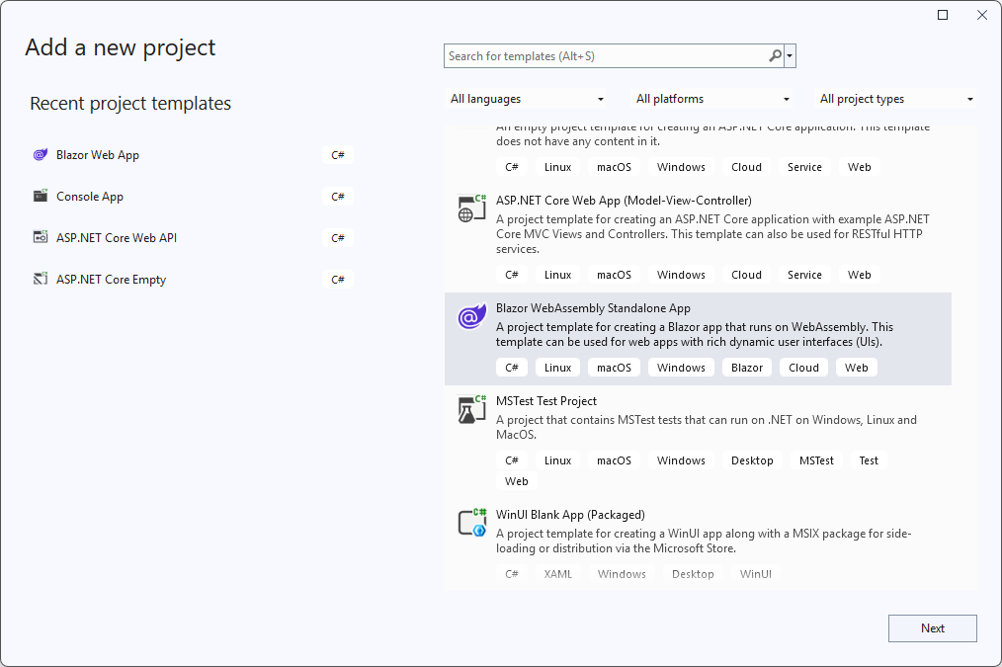The width and height of the screenshot is (1002, 667).
Task: Click the Cloud tag under the MVC template
Action: click(746, 275)
